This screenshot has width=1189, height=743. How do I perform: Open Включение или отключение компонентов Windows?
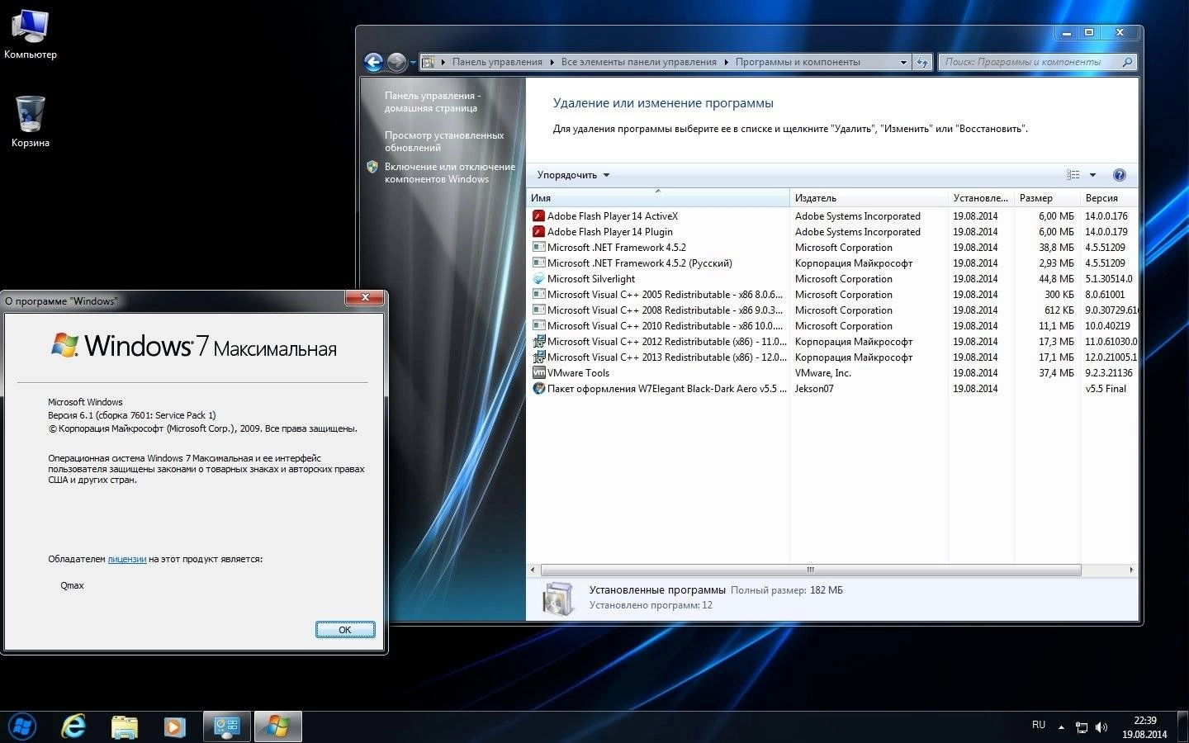click(x=450, y=173)
